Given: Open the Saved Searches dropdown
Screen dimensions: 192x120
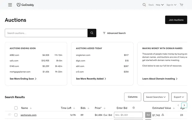Looking at the screenshot, I should [x=156, y=97].
